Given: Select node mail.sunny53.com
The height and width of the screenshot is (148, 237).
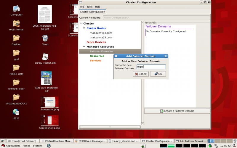Looking at the screenshot, I should 101,38.
